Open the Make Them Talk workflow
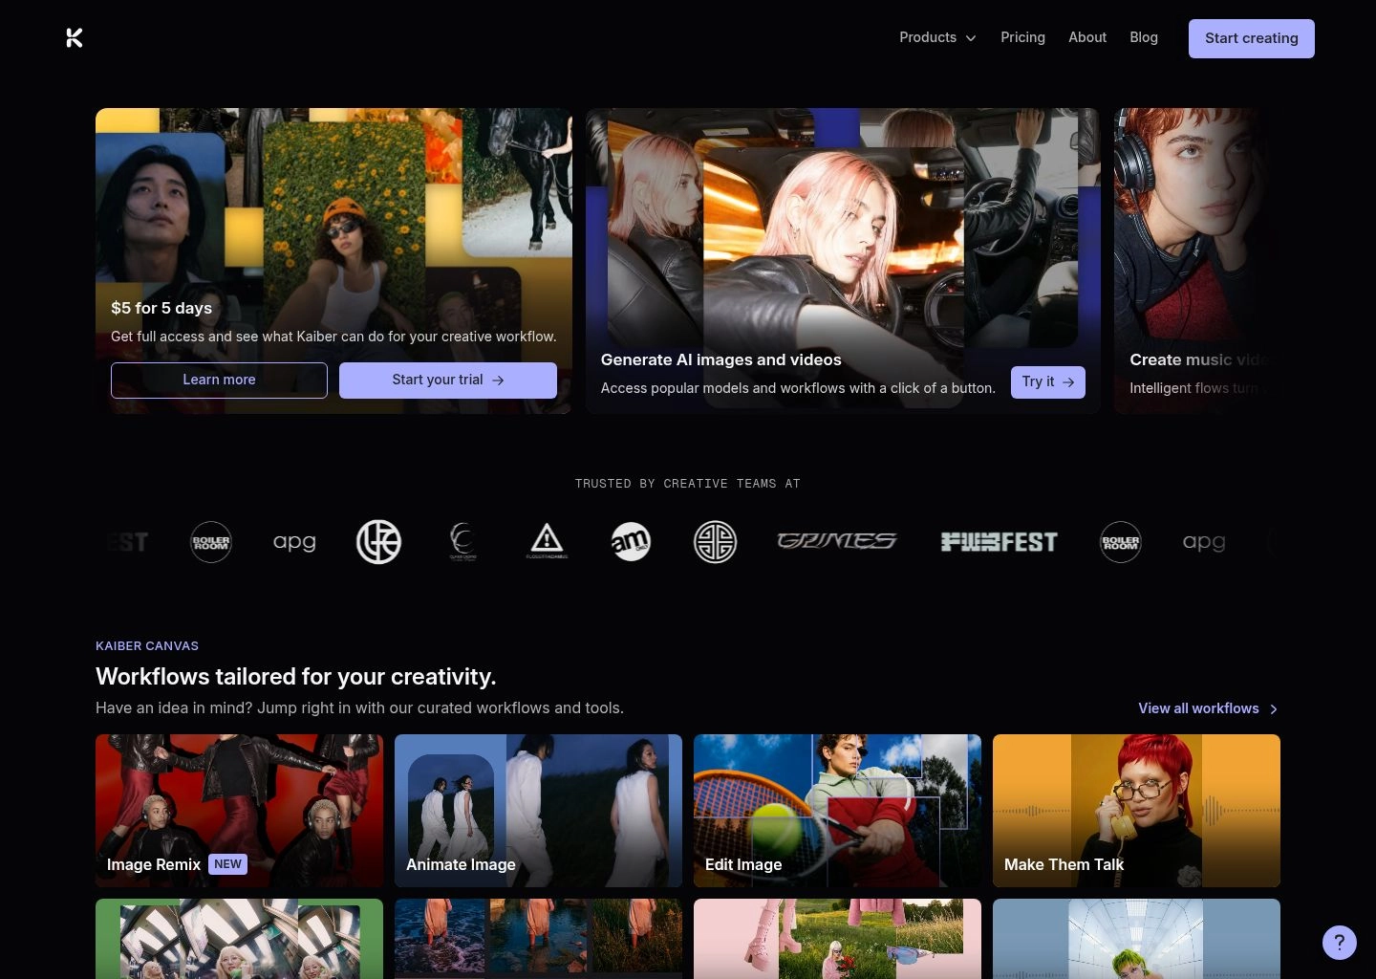 [x=1136, y=811]
